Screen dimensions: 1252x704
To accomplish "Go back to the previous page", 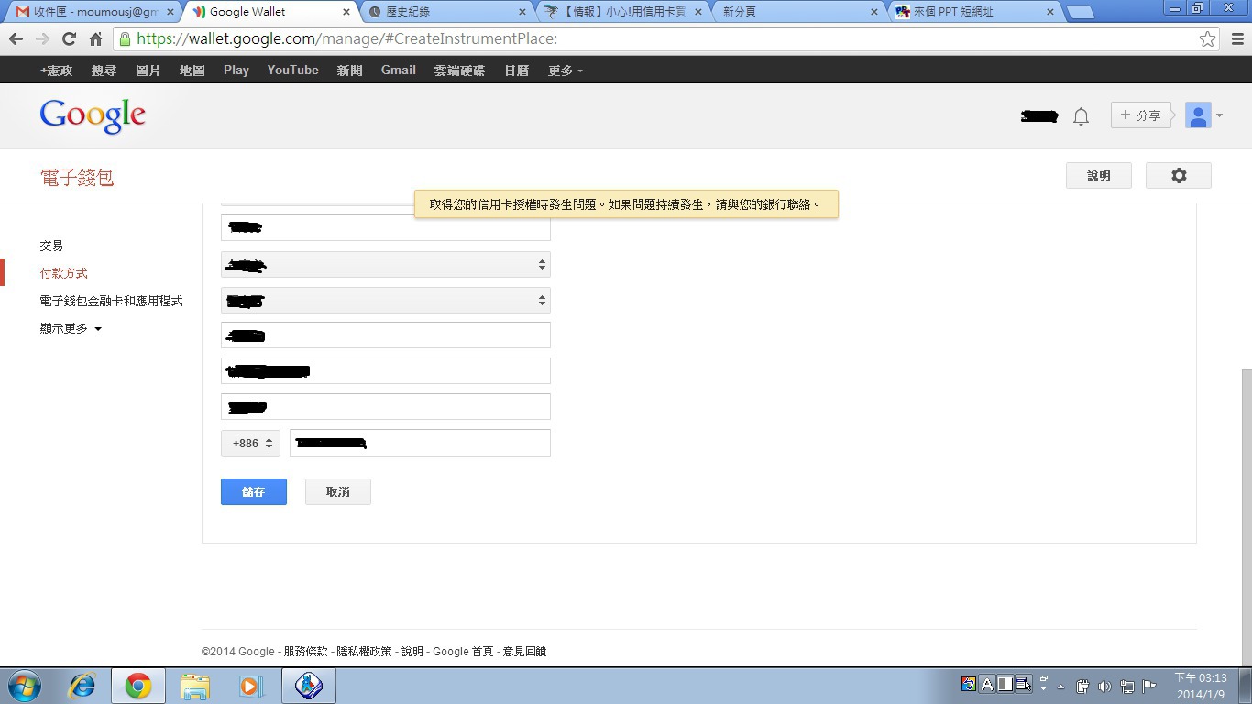I will point(16,39).
